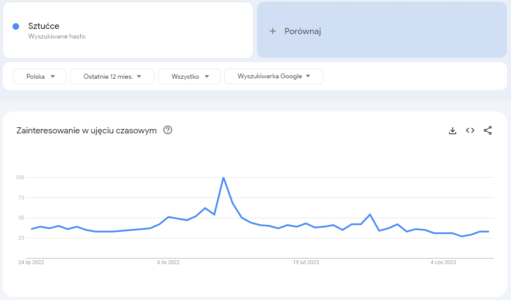Click the Wyszukiwane hasło subtitle
Screen dimensions: 511x300
(x=57, y=36)
